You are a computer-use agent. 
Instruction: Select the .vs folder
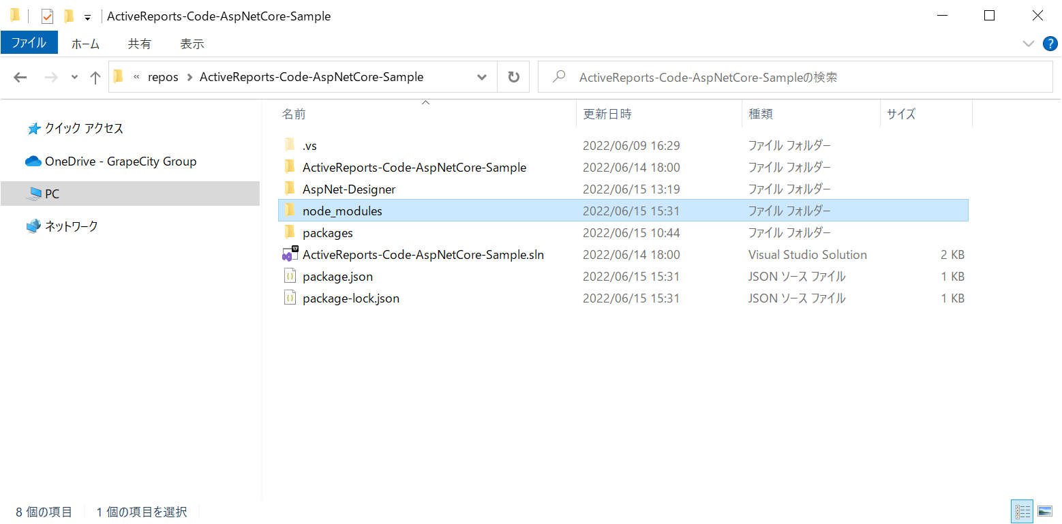point(623,145)
